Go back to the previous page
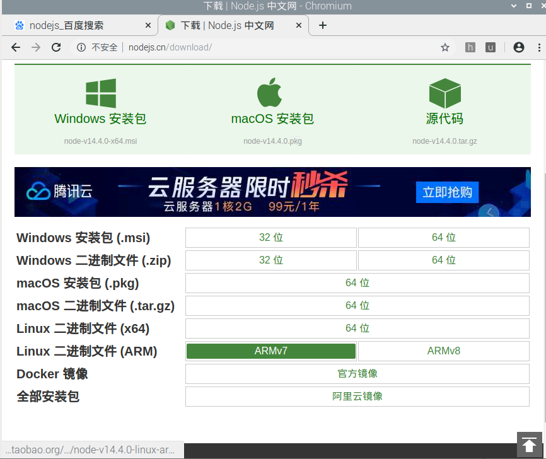 click(x=16, y=47)
